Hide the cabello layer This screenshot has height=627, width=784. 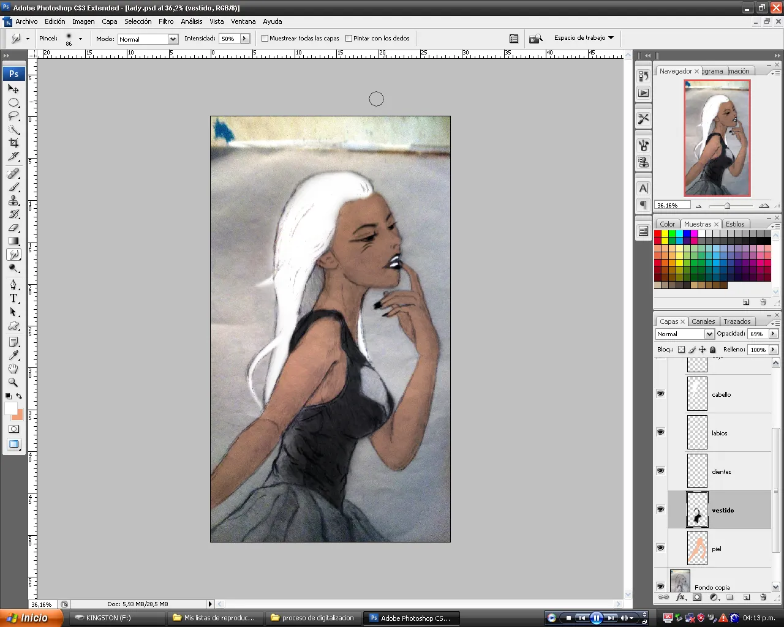660,394
